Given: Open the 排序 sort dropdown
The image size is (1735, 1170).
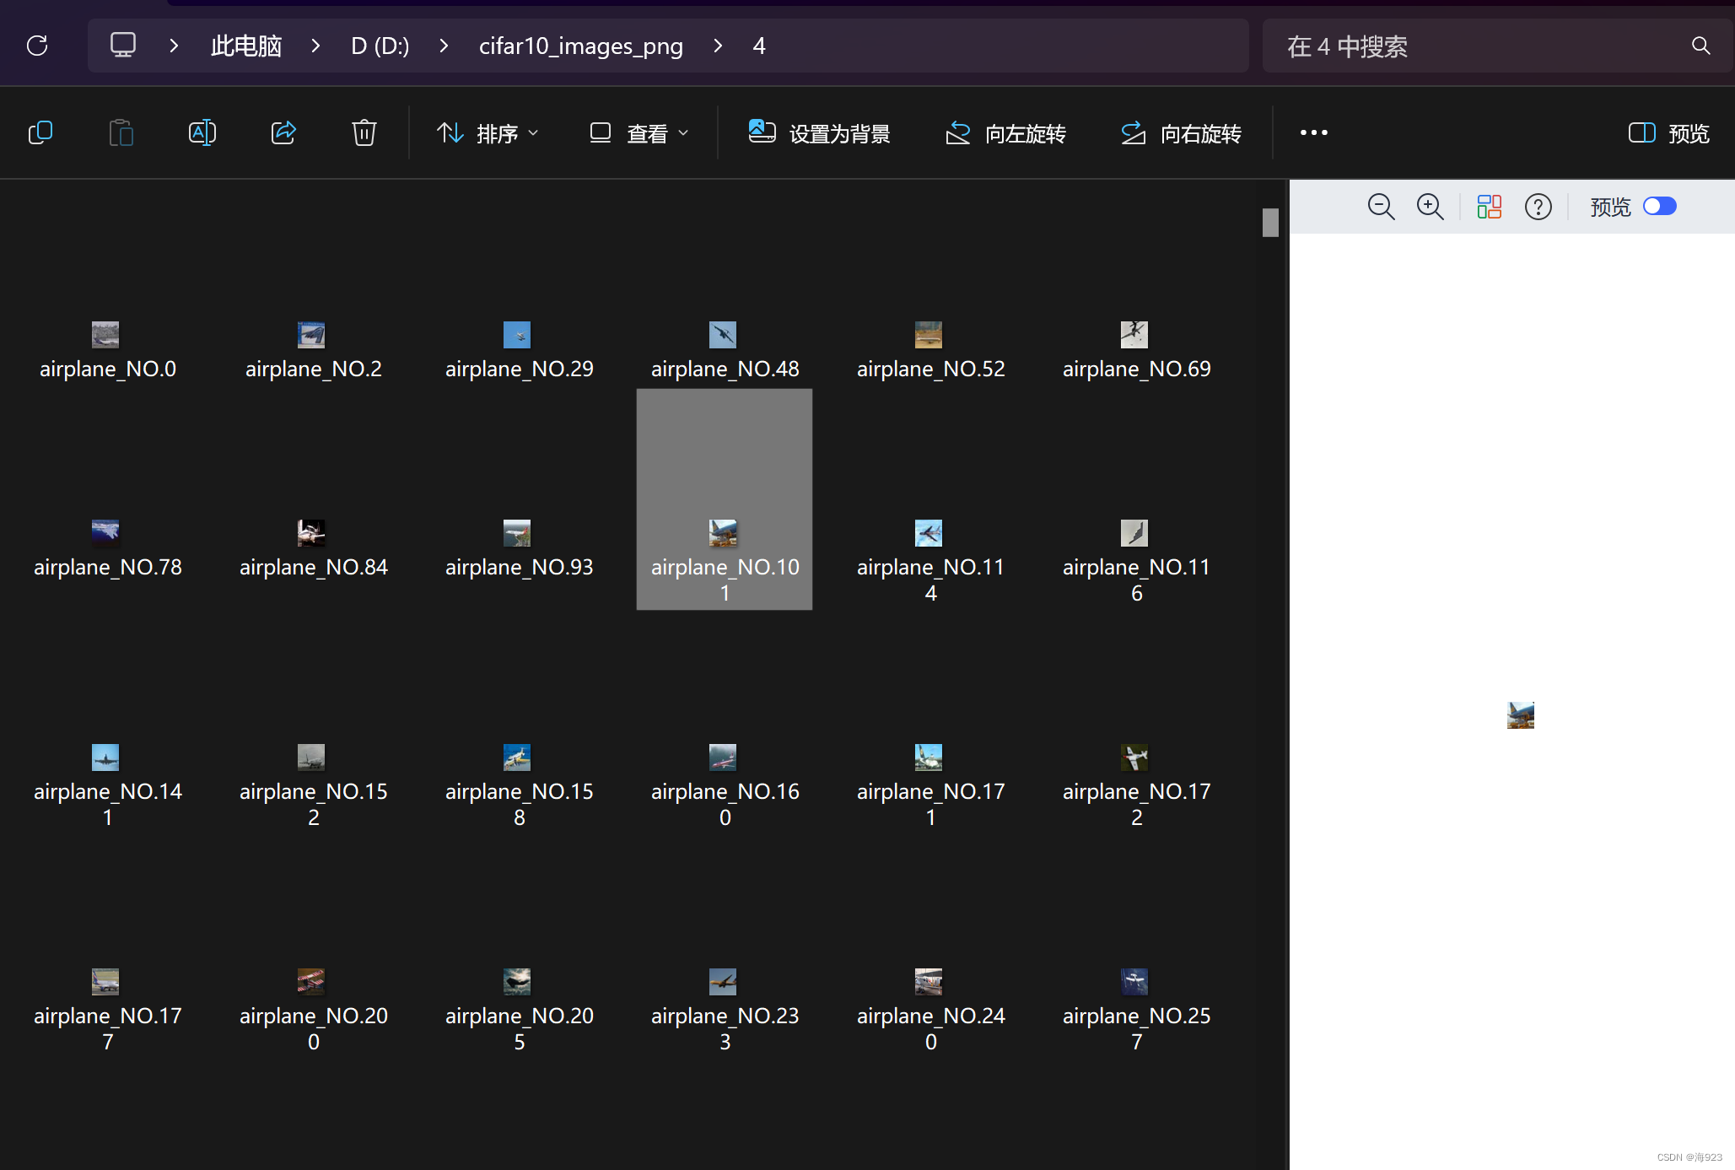Looking at the screenshot, I should click(488, 133).
